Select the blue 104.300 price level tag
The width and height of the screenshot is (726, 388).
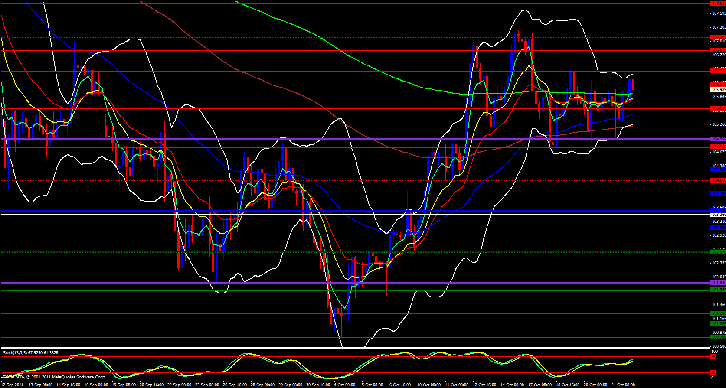click(718, 170)
